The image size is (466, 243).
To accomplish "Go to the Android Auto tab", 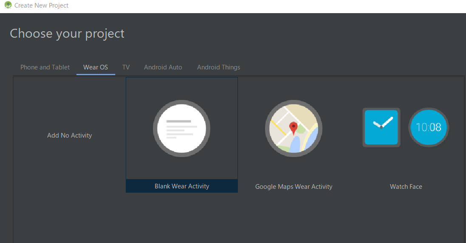I will pos(163,67).
